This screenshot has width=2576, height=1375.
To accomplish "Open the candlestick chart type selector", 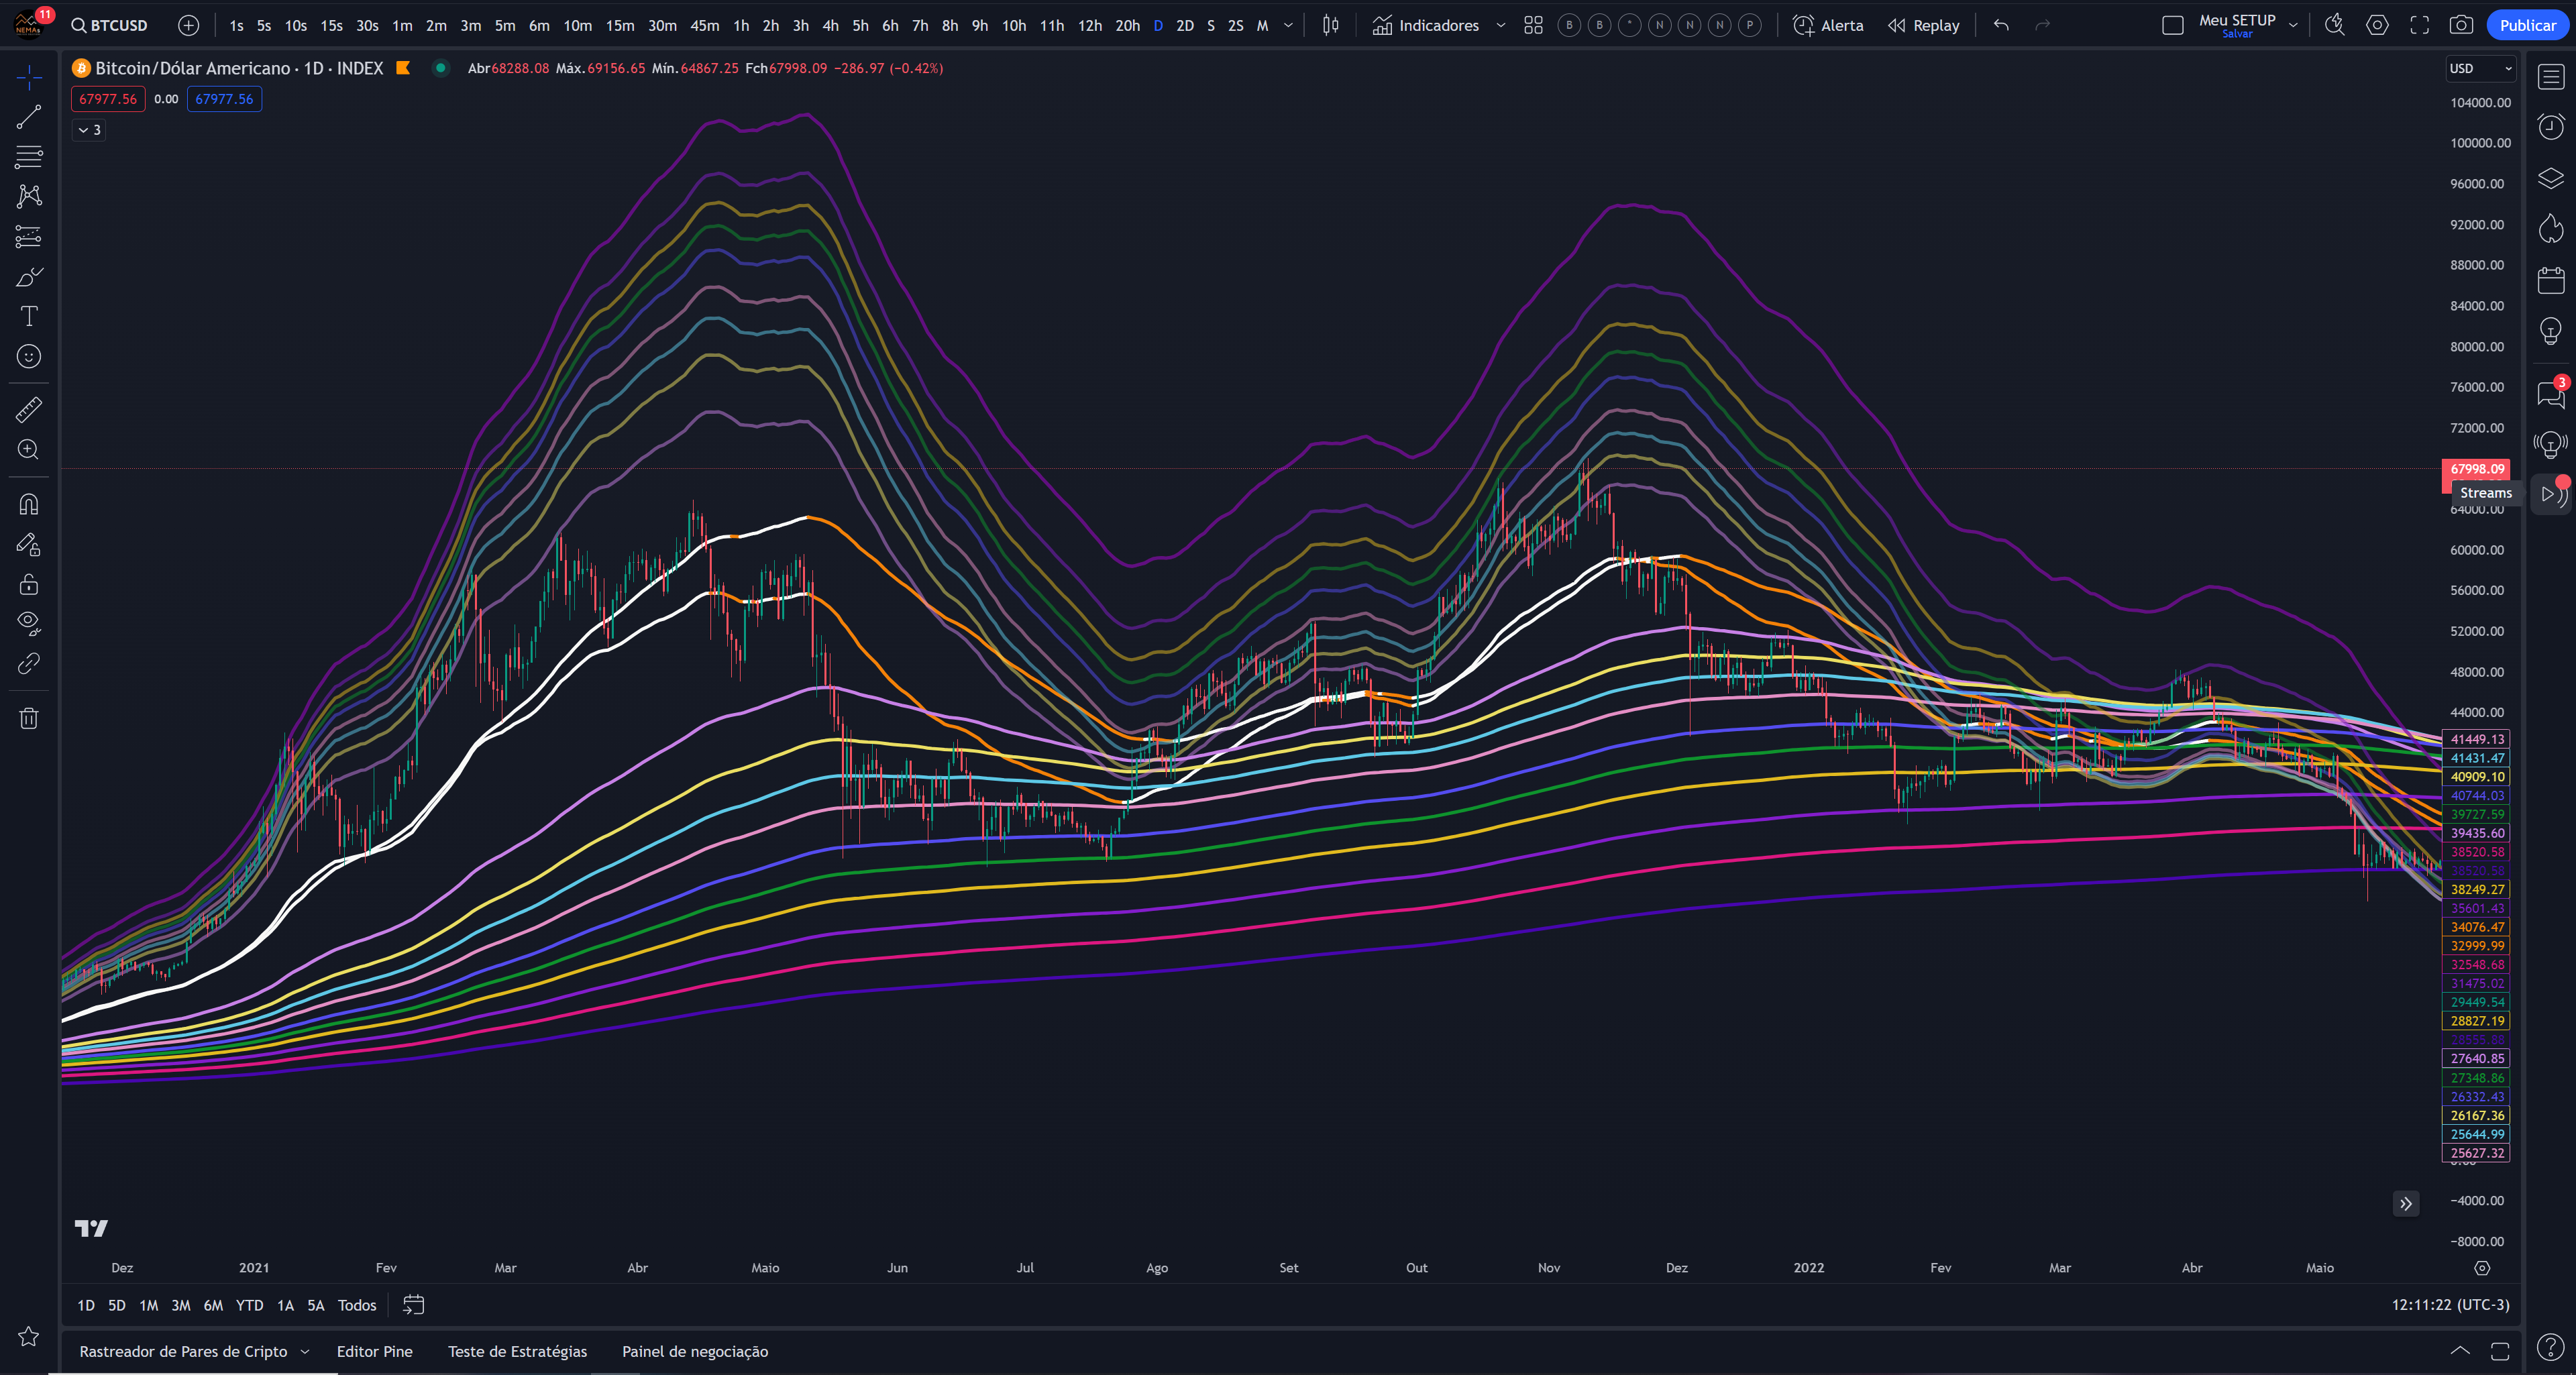I will tap(1330, 25).
